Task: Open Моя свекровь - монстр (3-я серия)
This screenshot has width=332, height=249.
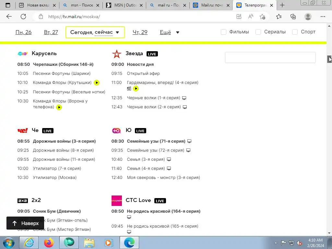Action: coord(163,178)
